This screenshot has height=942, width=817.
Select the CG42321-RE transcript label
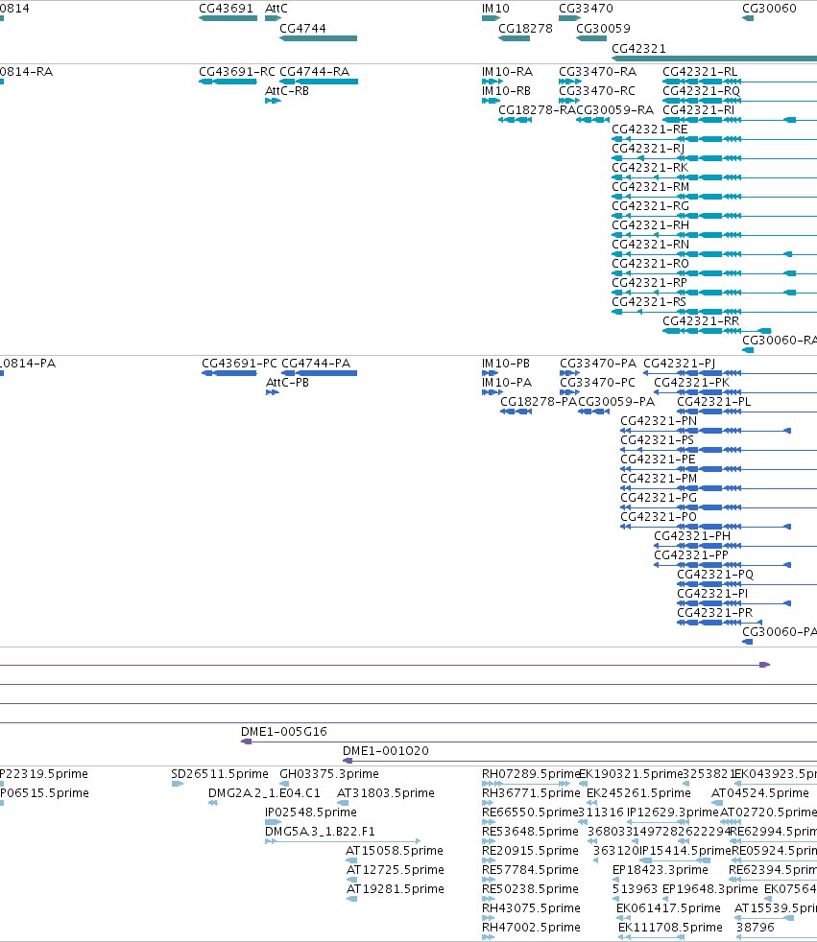[650, 130]
